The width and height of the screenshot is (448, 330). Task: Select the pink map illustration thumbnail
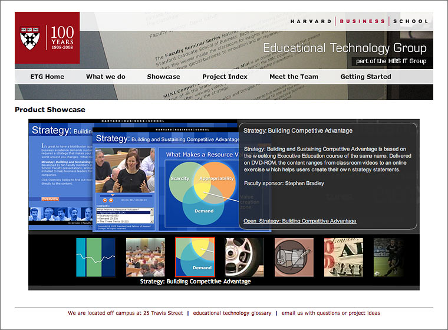294,257
